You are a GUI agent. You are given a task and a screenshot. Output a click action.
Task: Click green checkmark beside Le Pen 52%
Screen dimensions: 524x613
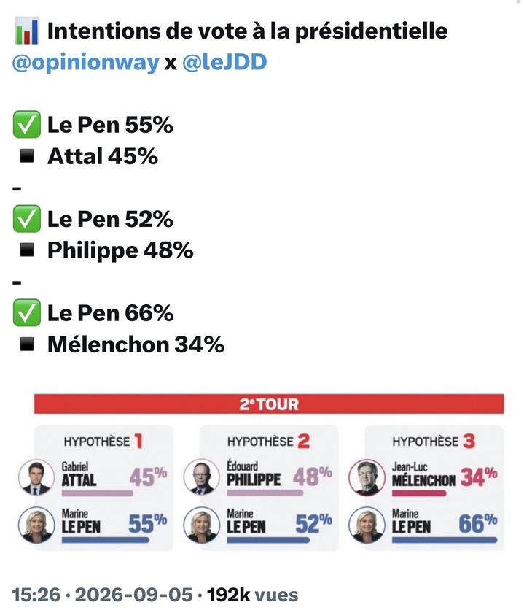27,218
